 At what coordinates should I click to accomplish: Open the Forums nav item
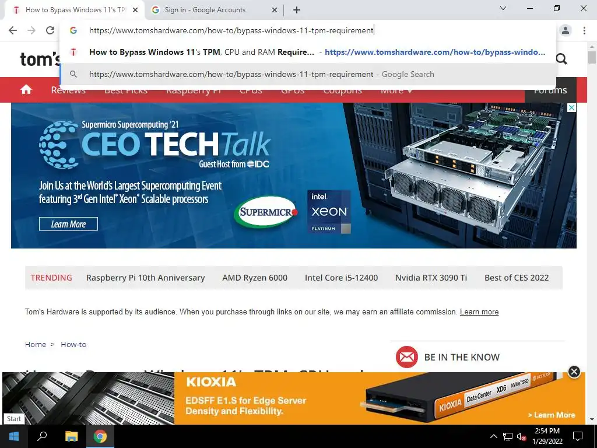[550, 90]
